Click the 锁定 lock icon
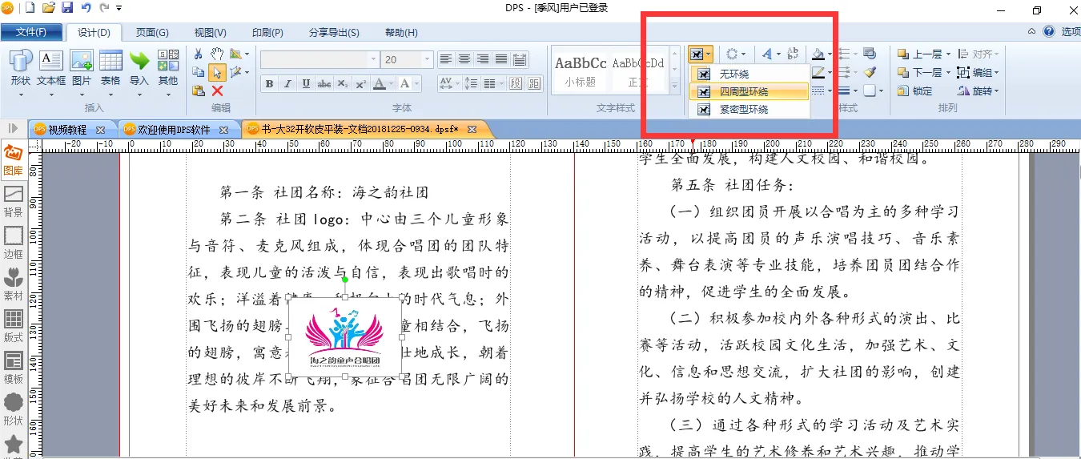 coord(914,91)
